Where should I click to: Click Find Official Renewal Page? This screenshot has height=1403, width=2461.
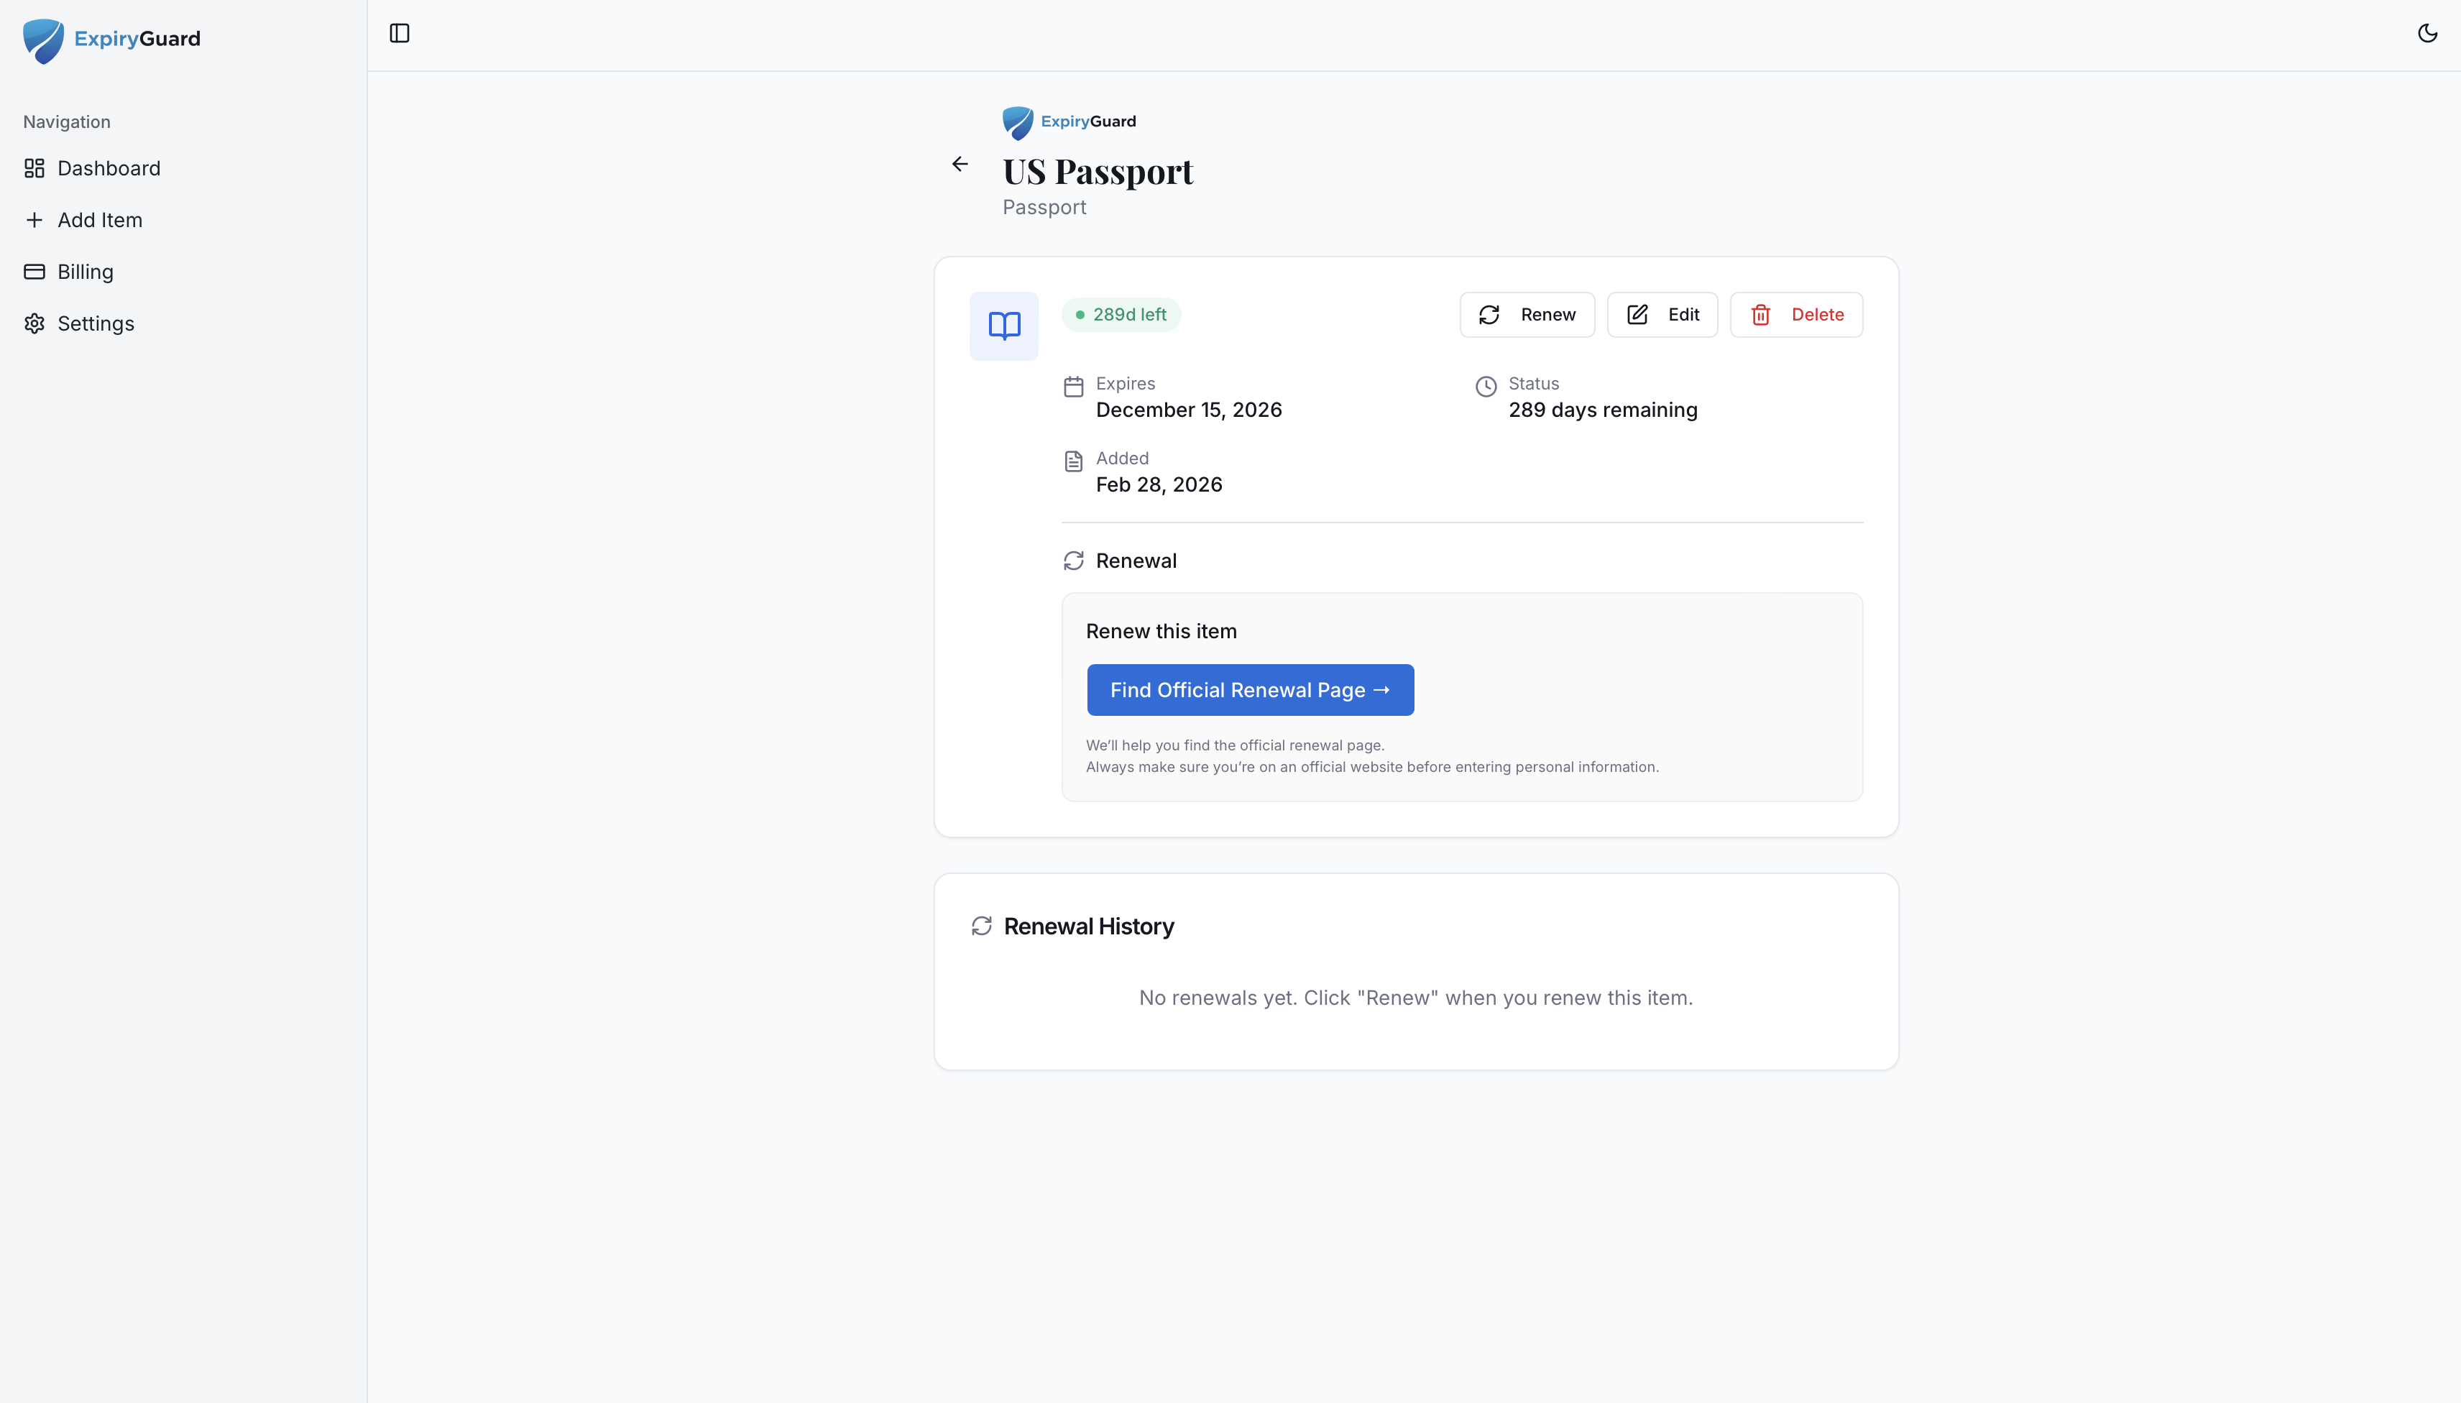[x=1250, y=689]
